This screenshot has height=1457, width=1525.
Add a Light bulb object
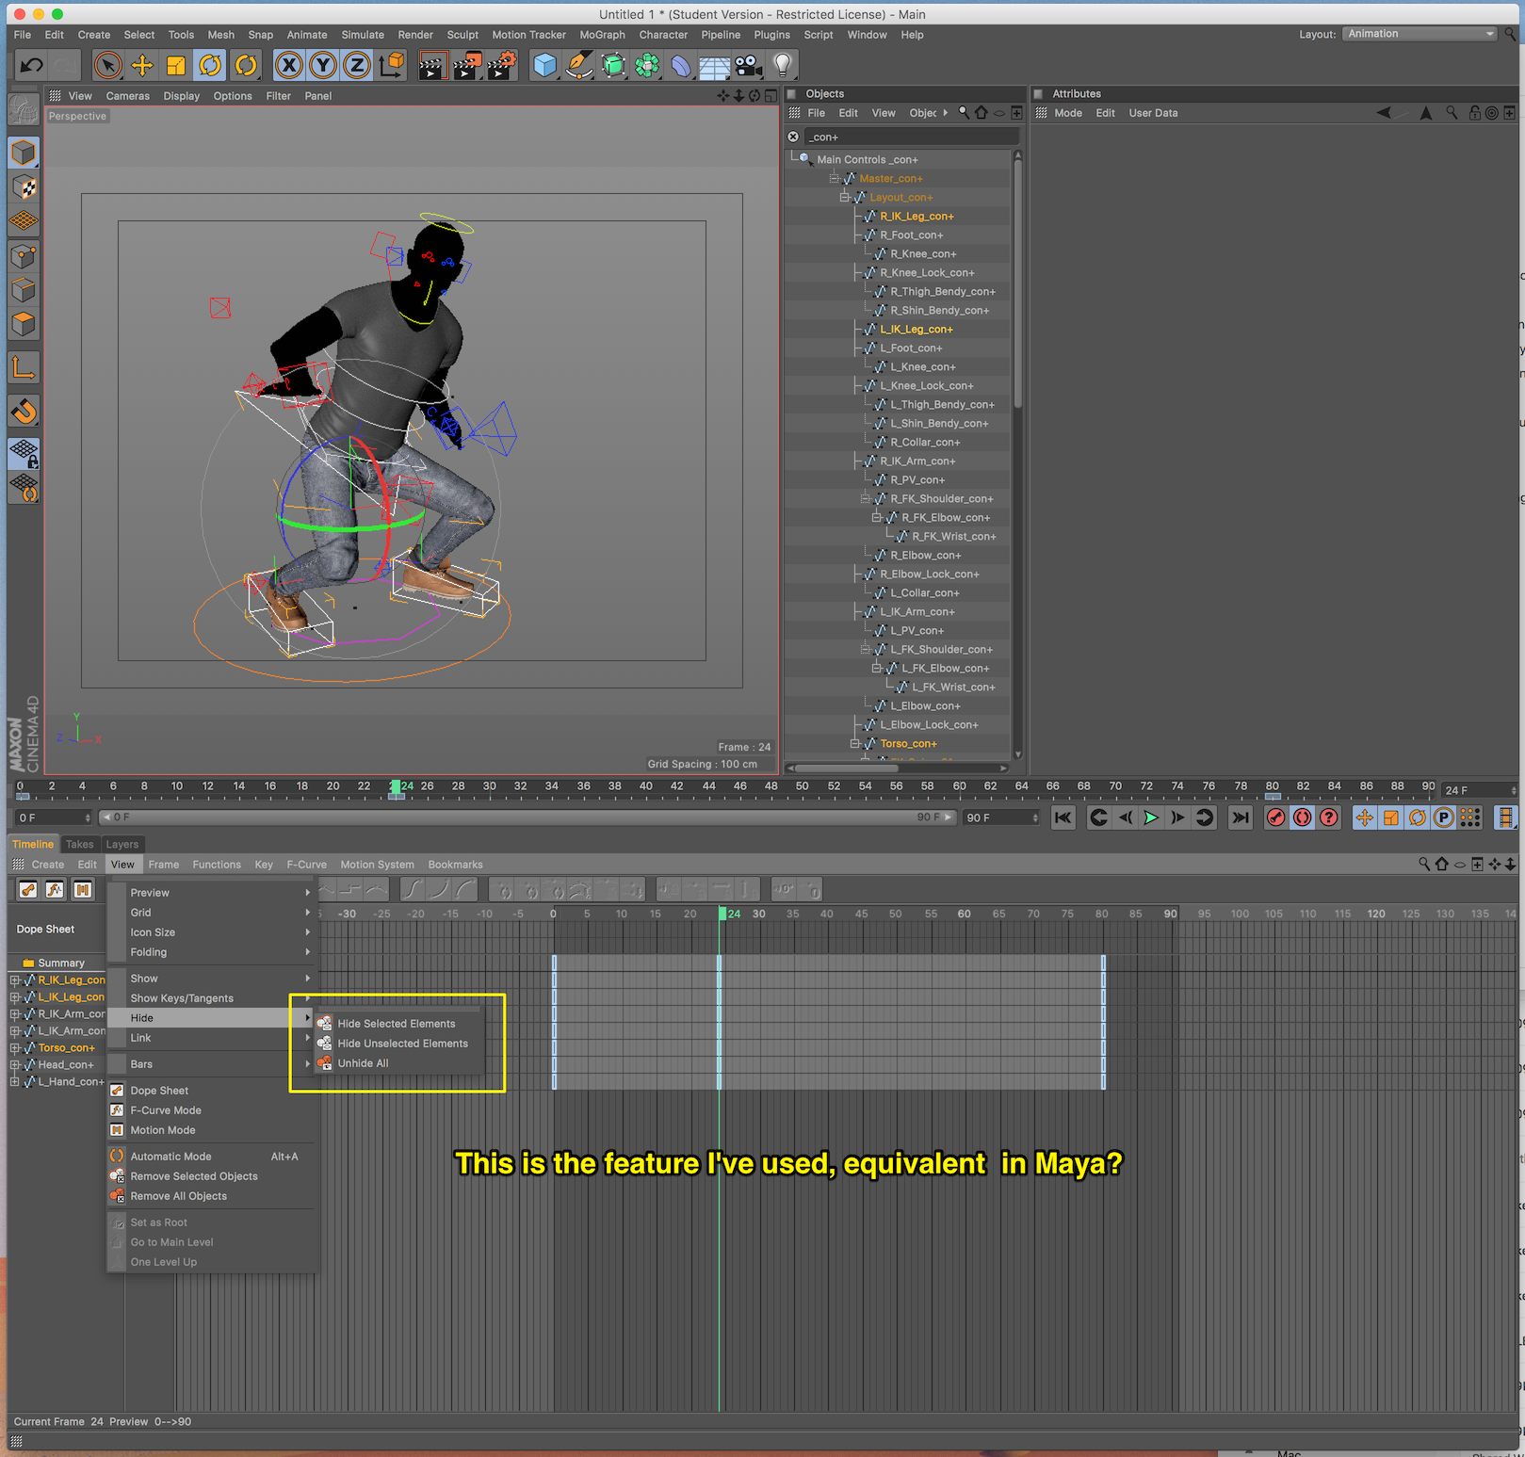click(x=783, y=65)
